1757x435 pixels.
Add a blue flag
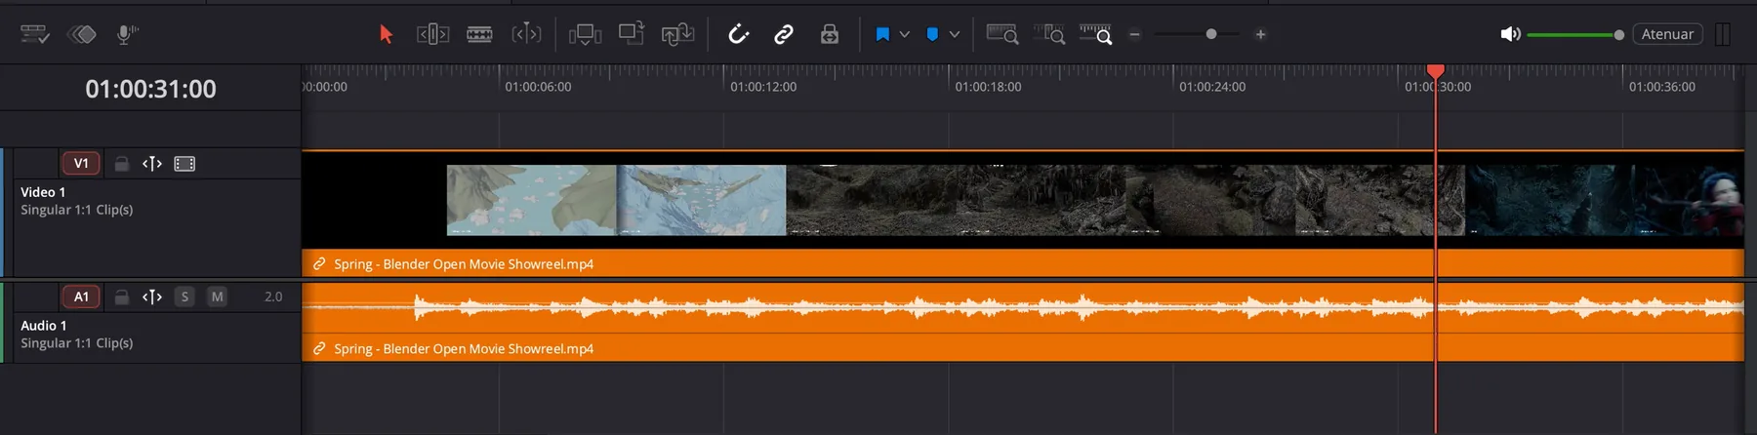click(x=882, y=34)
